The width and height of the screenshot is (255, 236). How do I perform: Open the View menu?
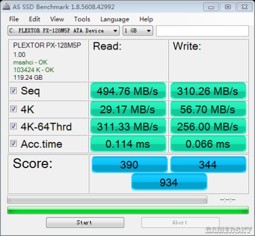pos(57,19)
